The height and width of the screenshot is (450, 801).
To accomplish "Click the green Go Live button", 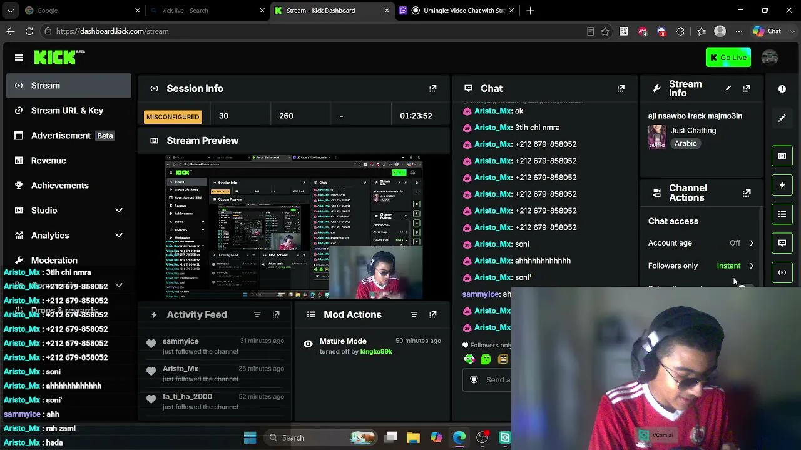I will (728, 57).
